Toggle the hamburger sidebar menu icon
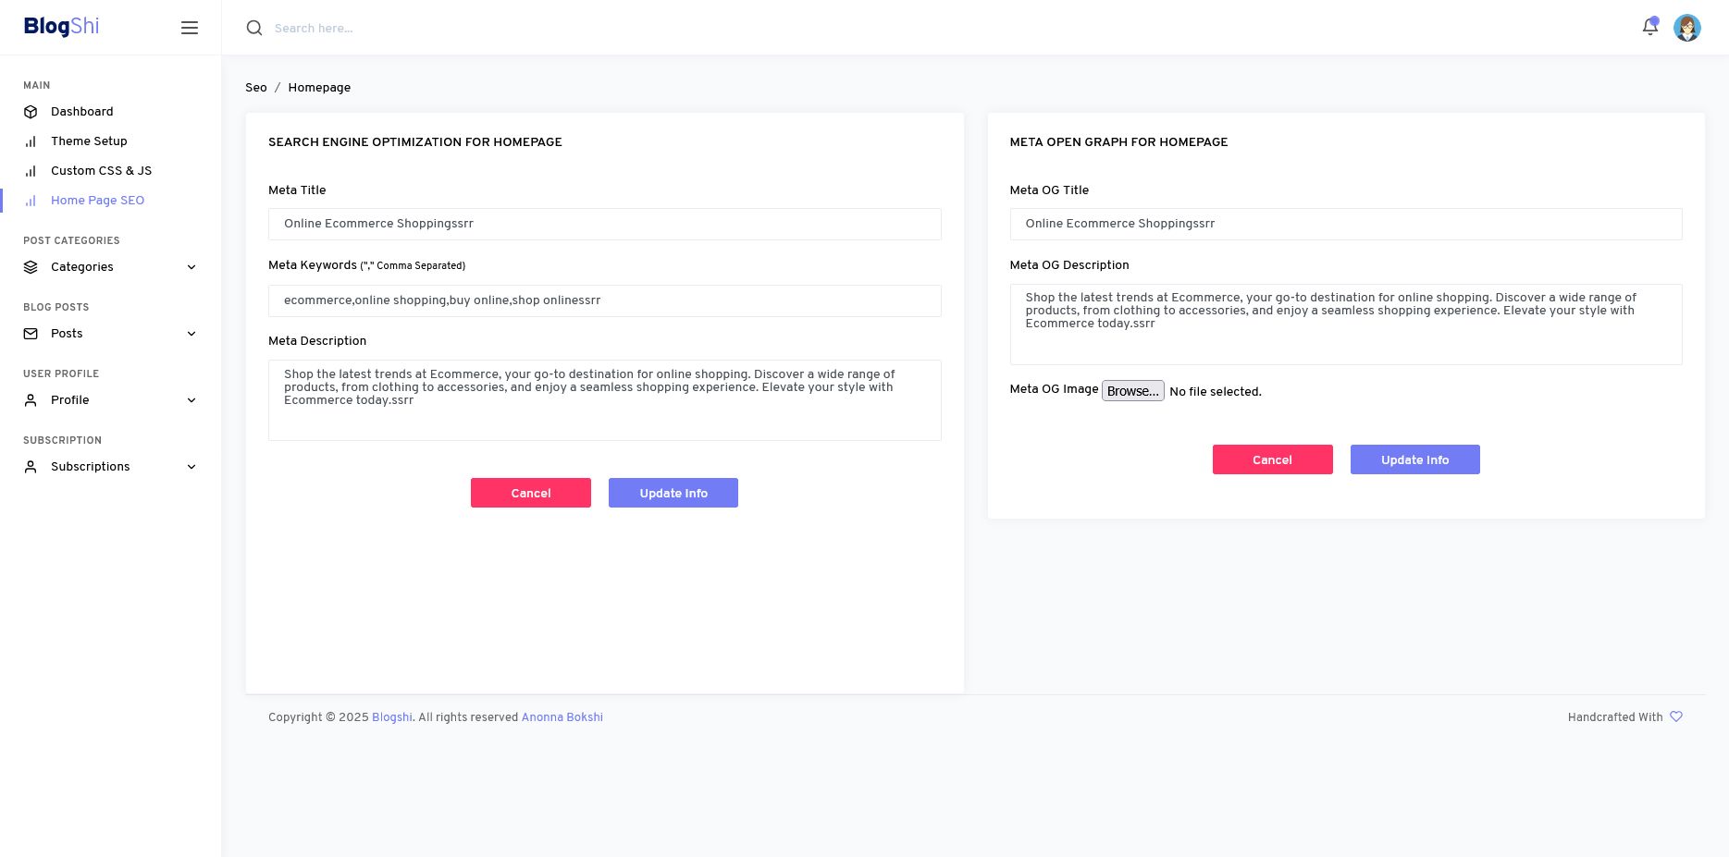The width and height of the screenshot is (1729, 857). 190,28
